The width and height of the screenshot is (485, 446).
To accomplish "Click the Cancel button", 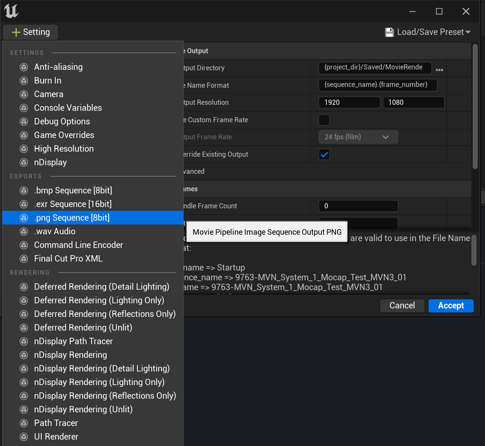I will tap(402, 306).
